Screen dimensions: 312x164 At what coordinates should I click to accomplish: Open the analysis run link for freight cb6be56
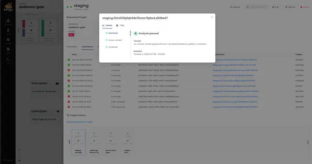(x=234, y=81)
